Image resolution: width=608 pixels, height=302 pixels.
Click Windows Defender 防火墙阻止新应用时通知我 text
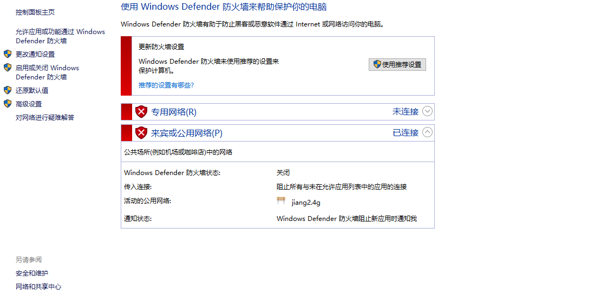click(347, 219)
